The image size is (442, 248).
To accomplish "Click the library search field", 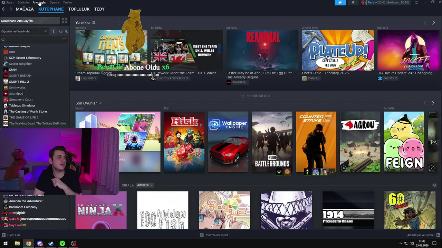I will click(x=31, y=40).
